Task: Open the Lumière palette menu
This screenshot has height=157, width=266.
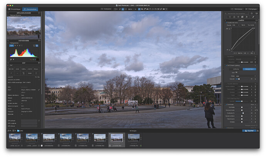Action: click(257, 20)
